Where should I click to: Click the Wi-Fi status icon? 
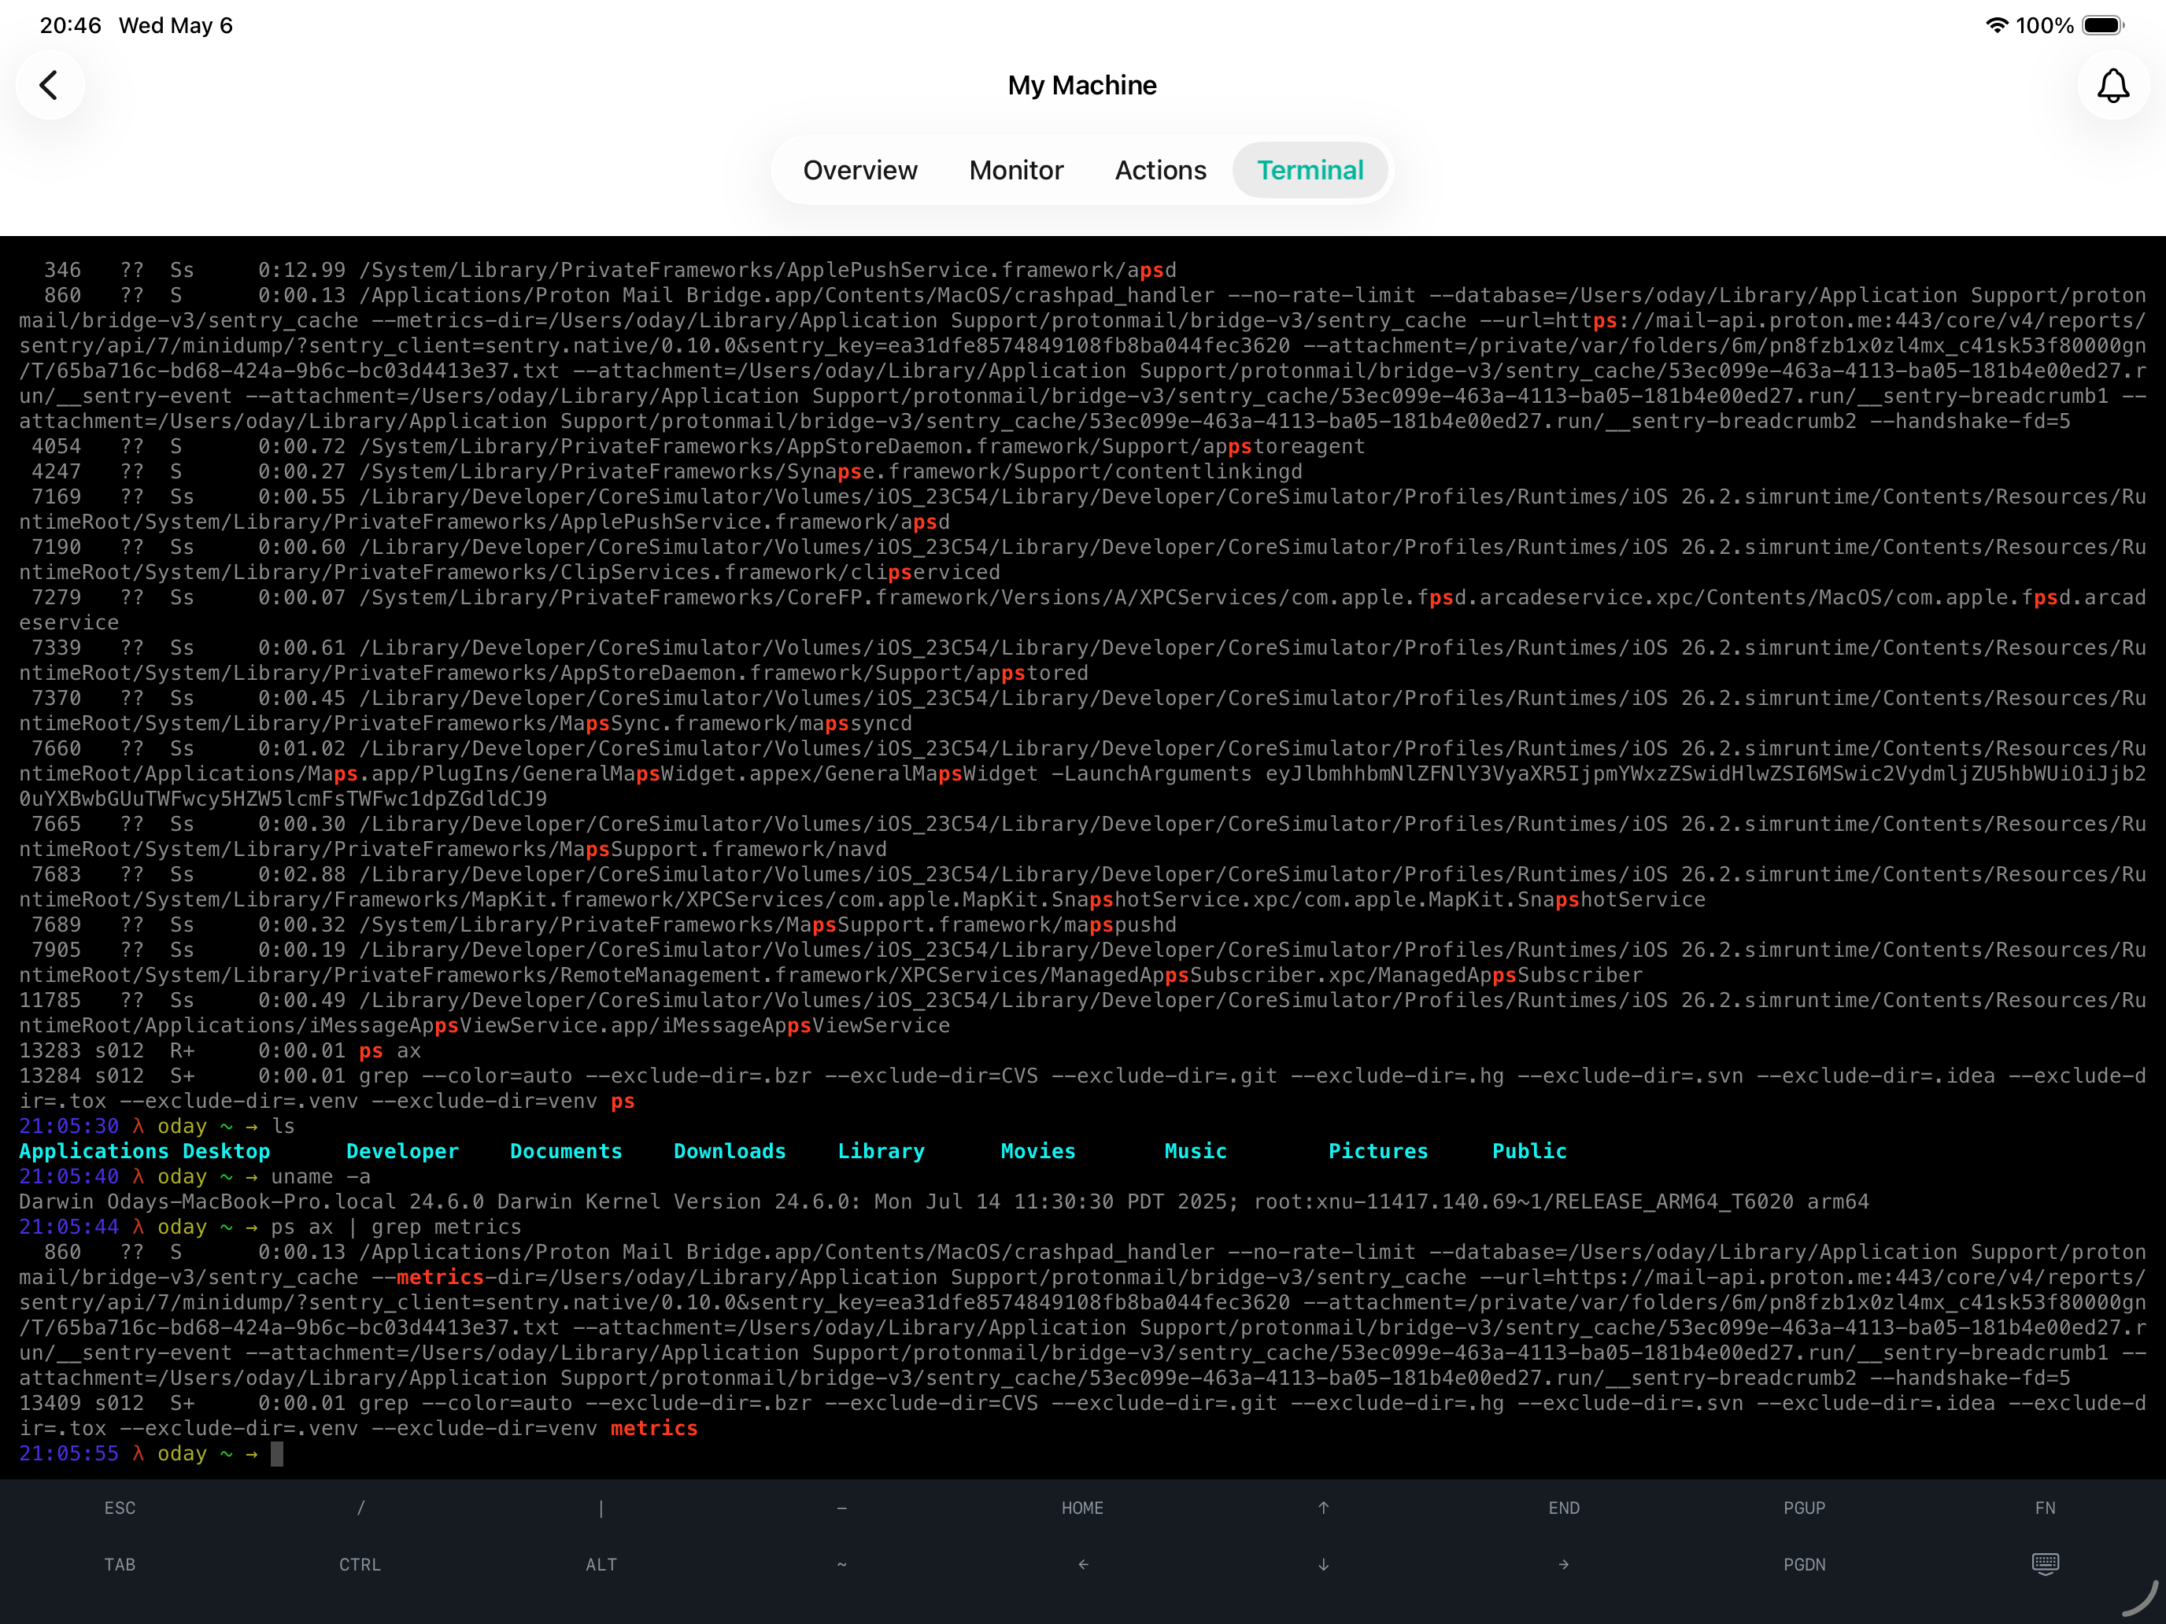click(x=1996, y=25)
